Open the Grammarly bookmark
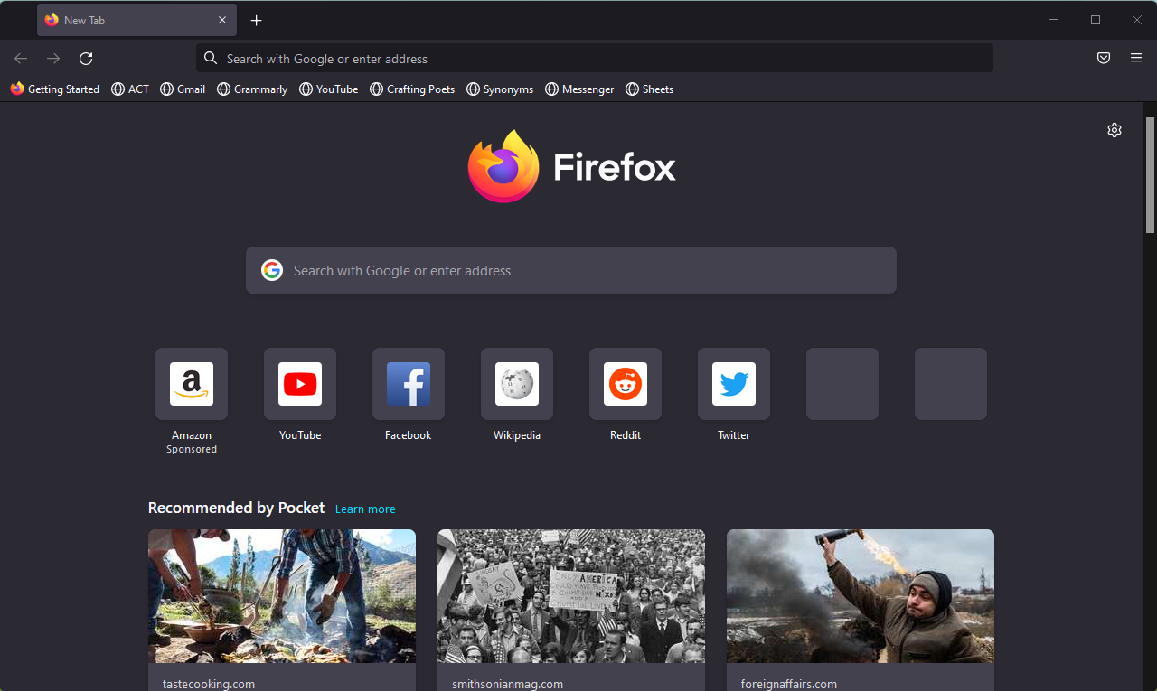The height and width of the screenshot is (691, 1157). click(x=252, y=89)
